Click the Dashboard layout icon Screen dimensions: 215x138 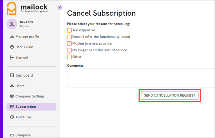12,75
